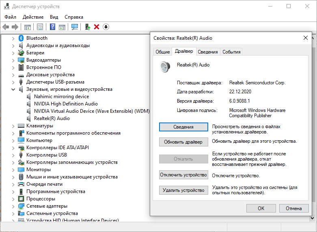Expand Контроллеры IDE ATA/ATAPI node
This screenshot has width=317, height=232.
coord(13,148)
